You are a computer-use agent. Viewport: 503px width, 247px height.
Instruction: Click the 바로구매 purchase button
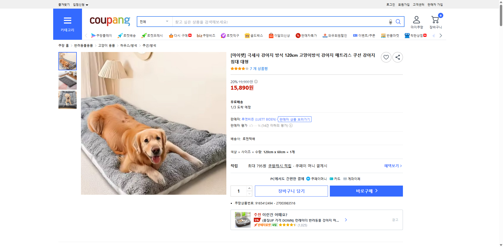click(366, 191)
